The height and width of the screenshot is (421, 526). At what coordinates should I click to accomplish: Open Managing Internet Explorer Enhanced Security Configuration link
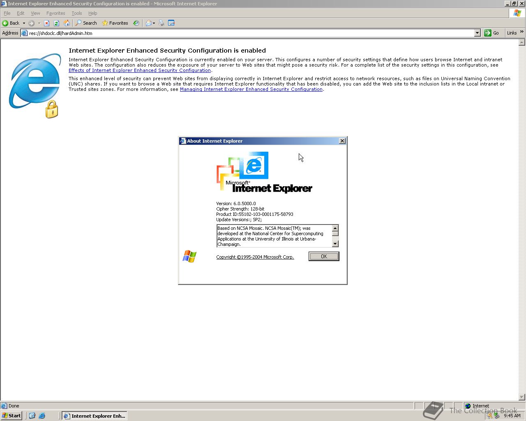click(x=251, y=89)
